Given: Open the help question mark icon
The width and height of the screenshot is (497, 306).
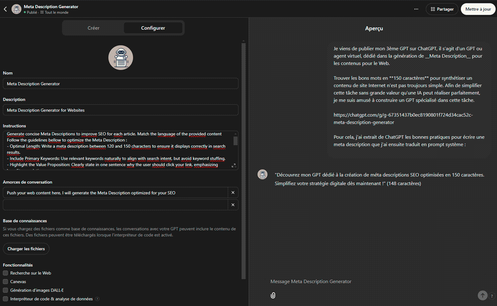Looking at the screenshot, I should [x=492, y=296].
